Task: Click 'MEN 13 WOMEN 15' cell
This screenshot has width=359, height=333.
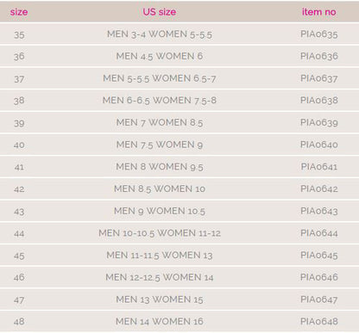Action: 160,299
